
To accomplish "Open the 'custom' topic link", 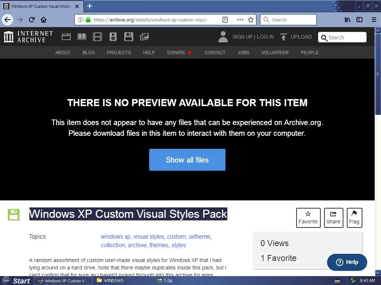I will 176,236.
